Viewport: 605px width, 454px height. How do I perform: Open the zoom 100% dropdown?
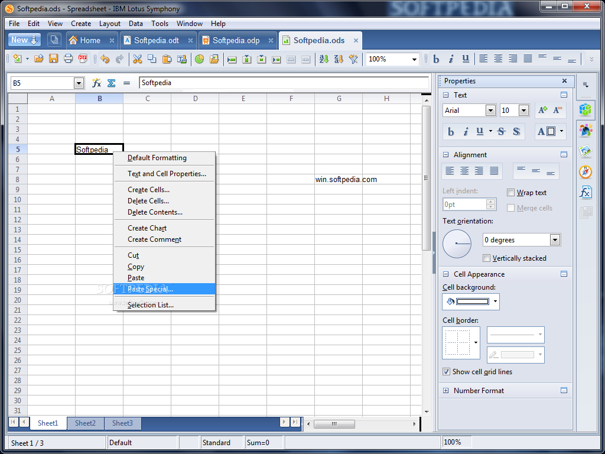tap(414, 59)
